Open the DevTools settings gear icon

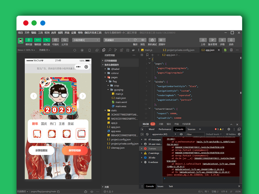tap(229, 129)
